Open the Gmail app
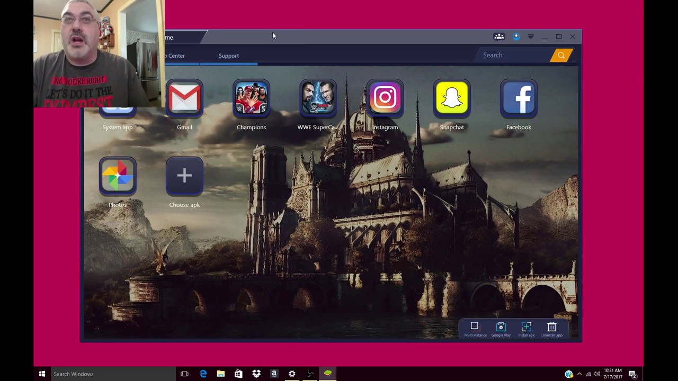Viewport: 678px width, 381px height. click(x=184, y=98)
